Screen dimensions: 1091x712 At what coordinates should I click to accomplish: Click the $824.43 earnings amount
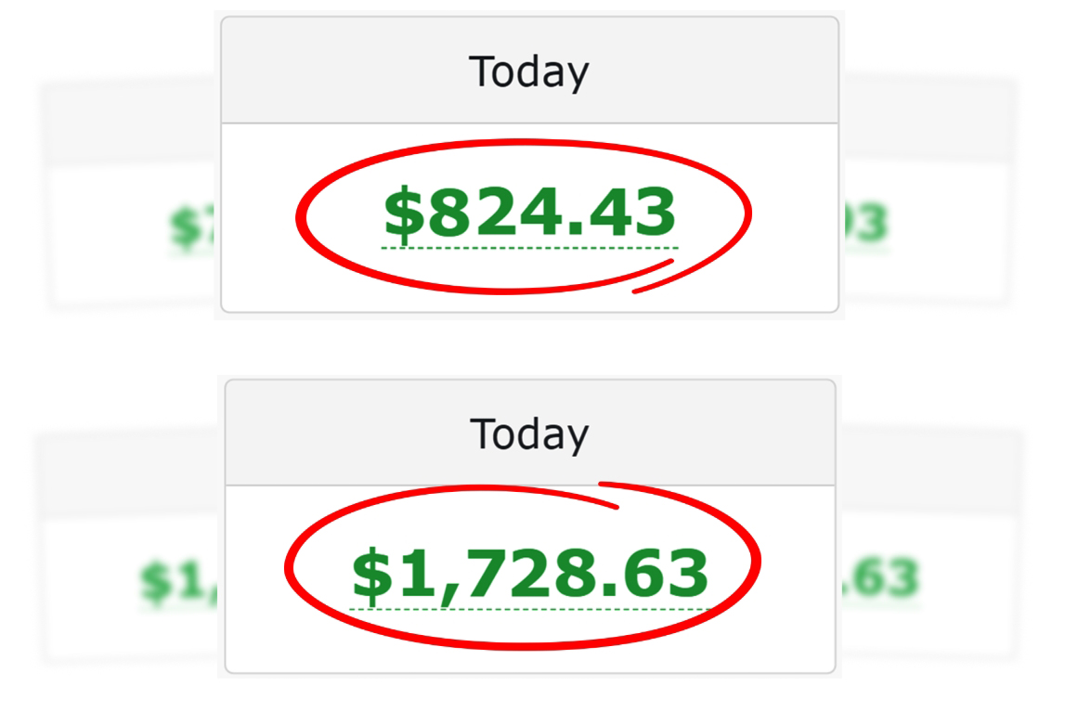click(530, 213)
